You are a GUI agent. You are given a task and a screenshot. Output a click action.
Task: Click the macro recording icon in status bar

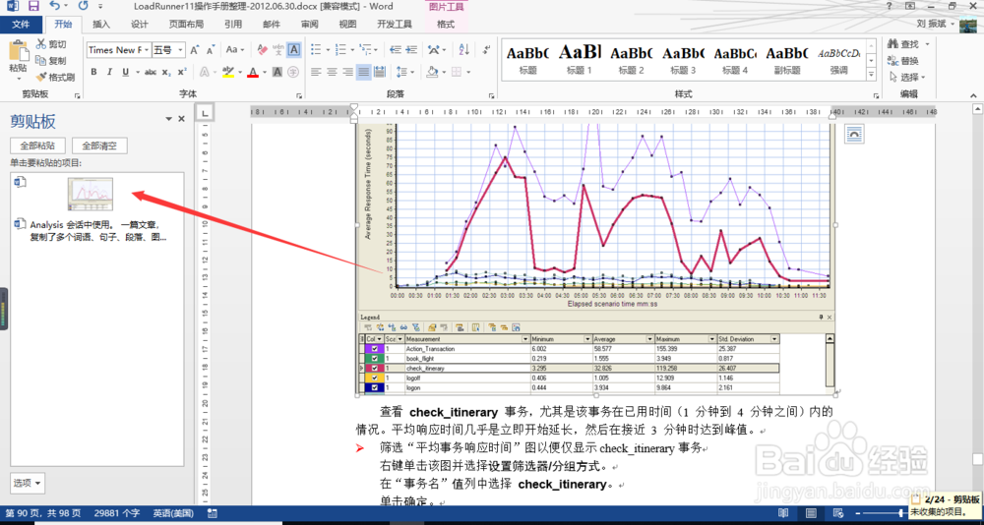pos(213,513)
